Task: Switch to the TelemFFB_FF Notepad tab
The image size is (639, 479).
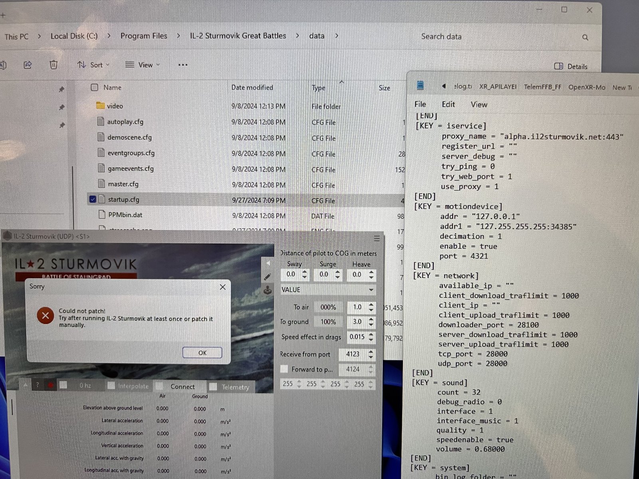Action: coord(542,87)
